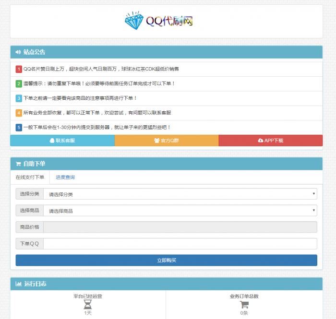The width and height of the screenshot is (336, 319).
Task: Click the 商品价格 field
Action: point(180,227)
